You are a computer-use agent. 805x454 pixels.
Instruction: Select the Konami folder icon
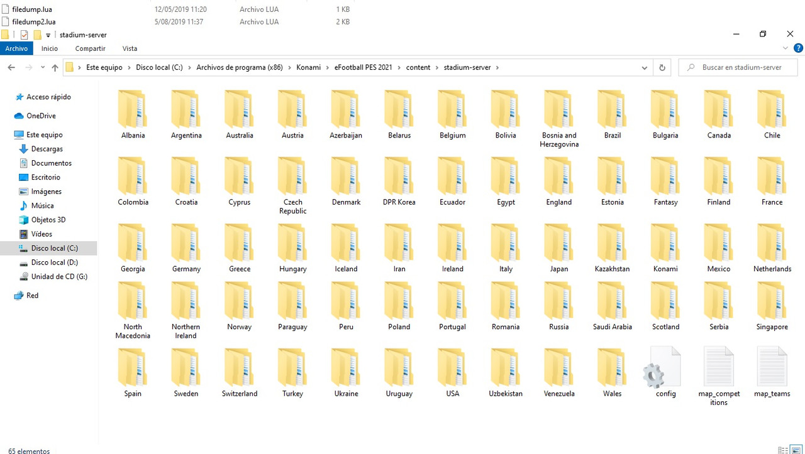point(665,242)
